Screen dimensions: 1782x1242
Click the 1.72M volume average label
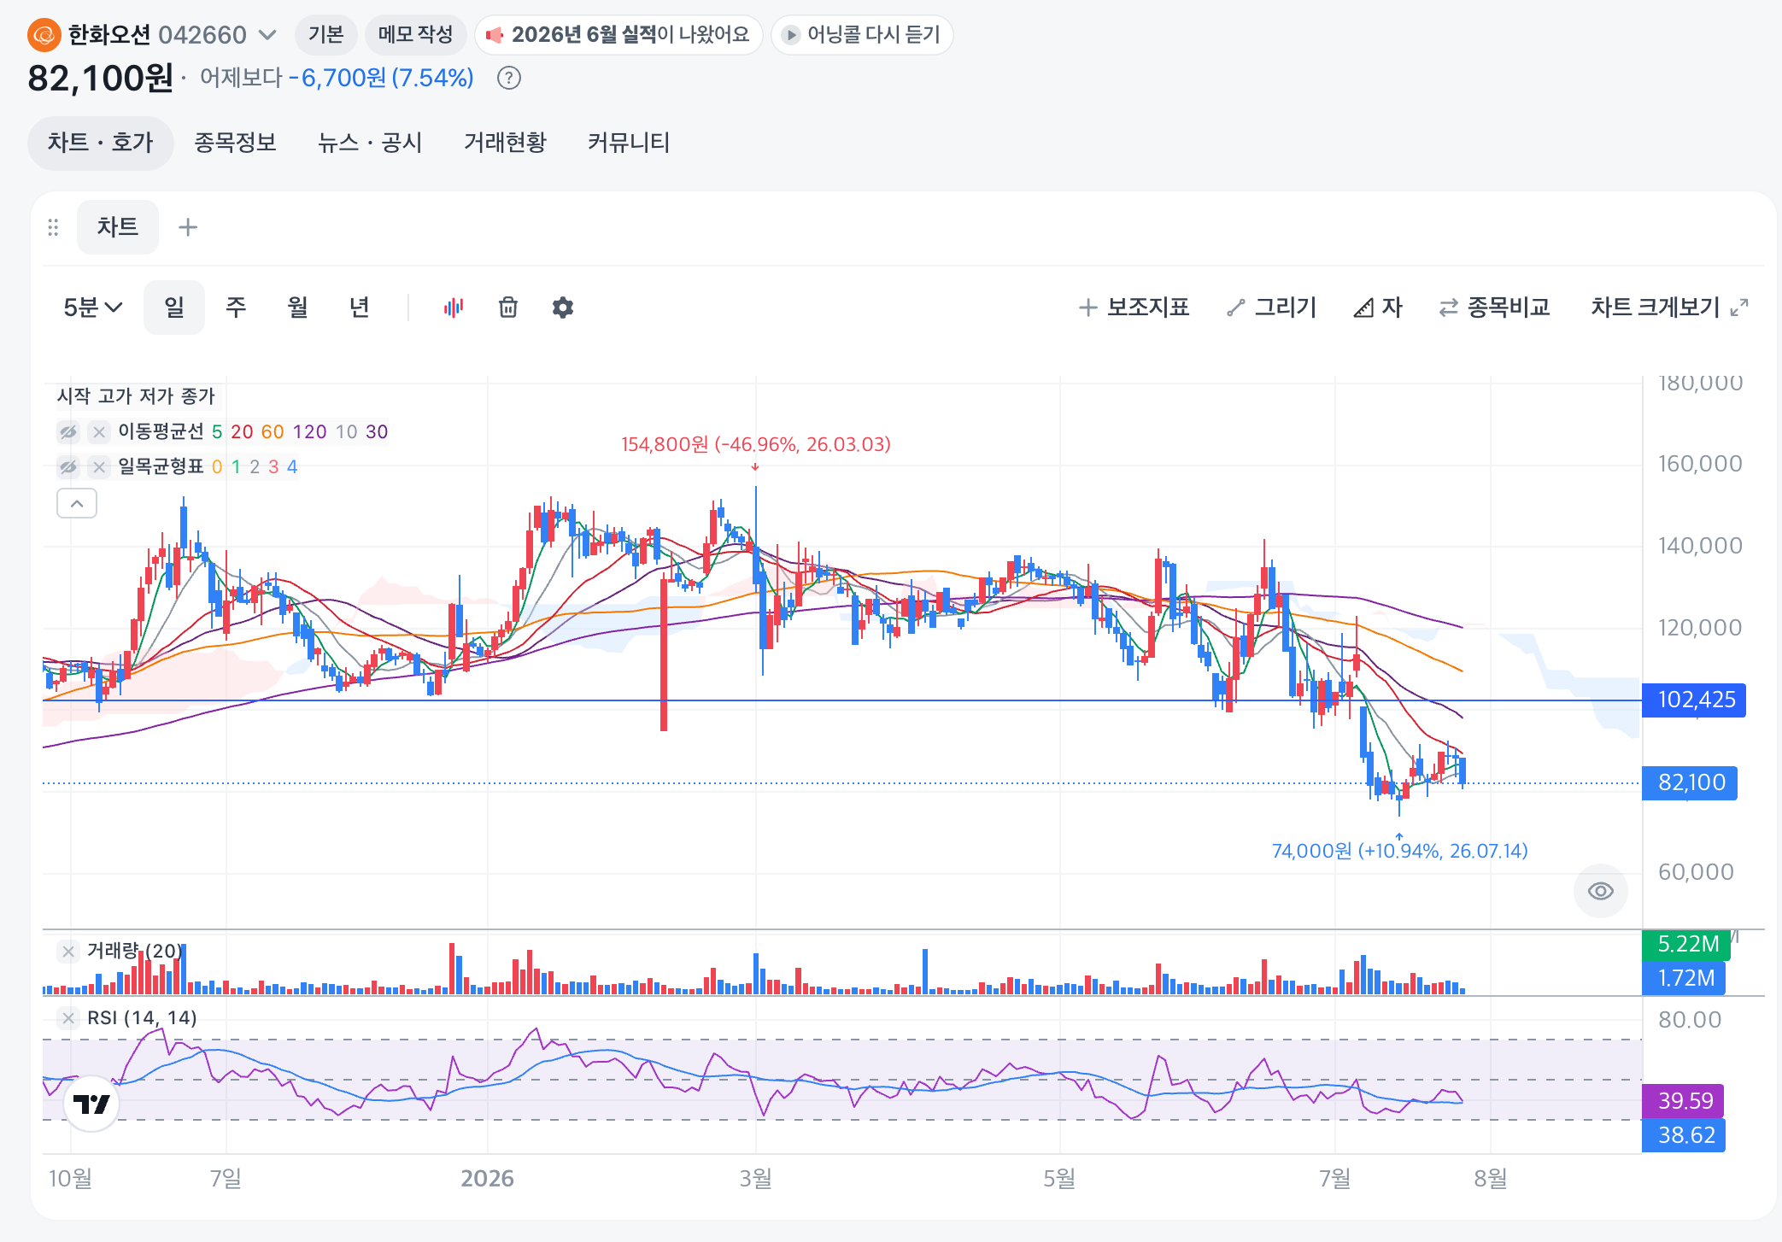[1684, 979]
